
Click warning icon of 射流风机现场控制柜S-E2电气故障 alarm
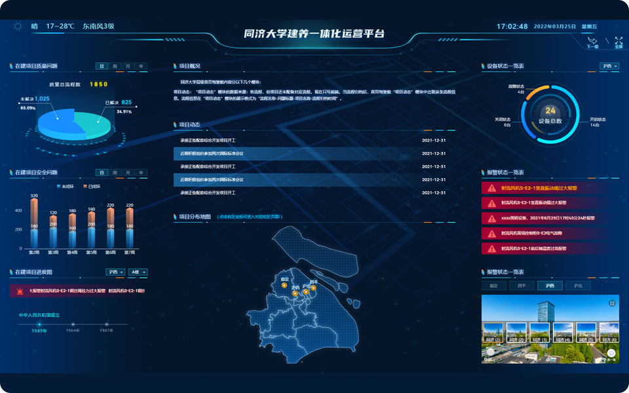492,233
